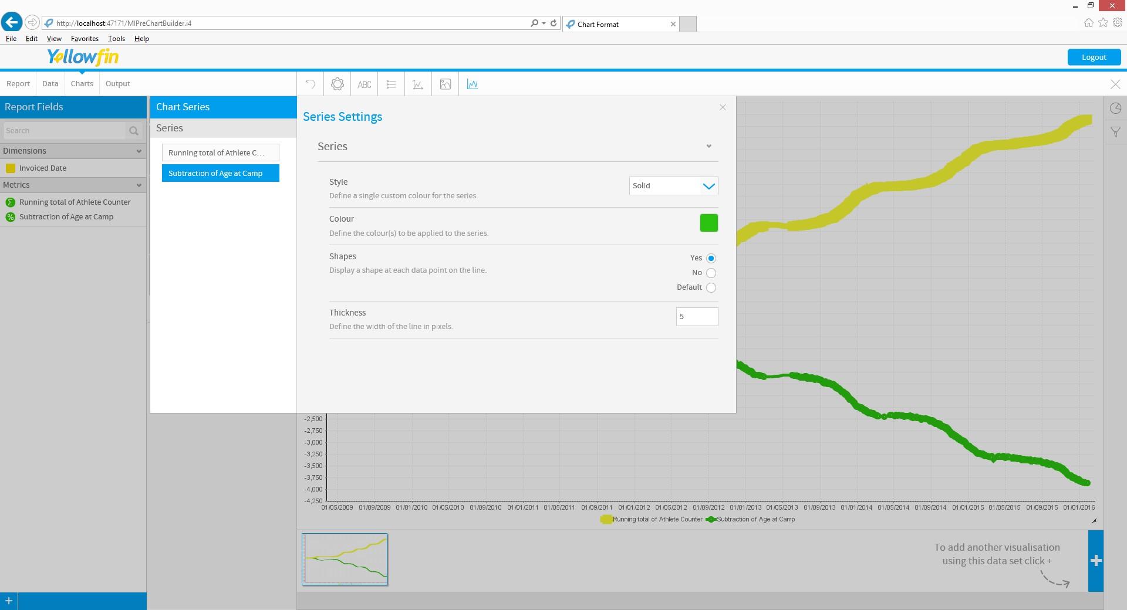Open the legend list settings icon
Screen dimensions: 1127x610
pos(392,84)
